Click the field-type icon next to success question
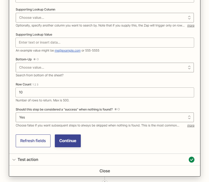 coord(117,109)
